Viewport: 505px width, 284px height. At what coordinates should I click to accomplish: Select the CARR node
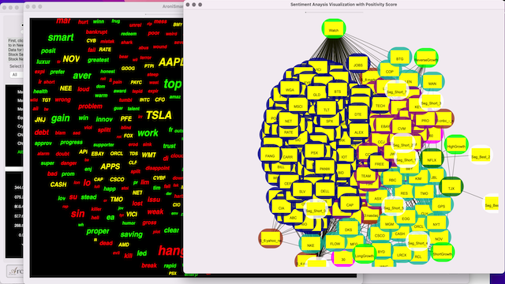[x=287, y=156]
